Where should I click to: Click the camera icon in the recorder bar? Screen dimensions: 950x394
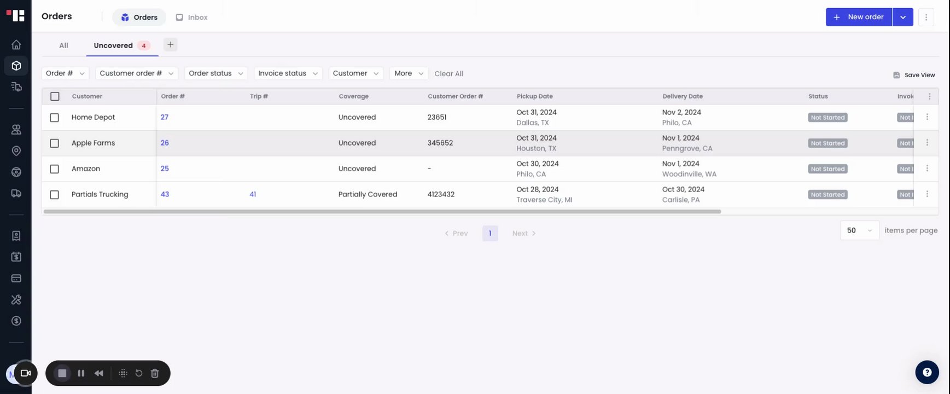click(x=25, y=373)
